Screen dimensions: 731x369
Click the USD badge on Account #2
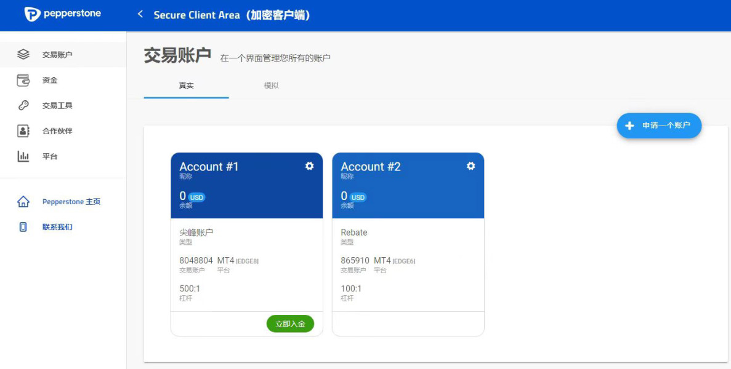358,197
